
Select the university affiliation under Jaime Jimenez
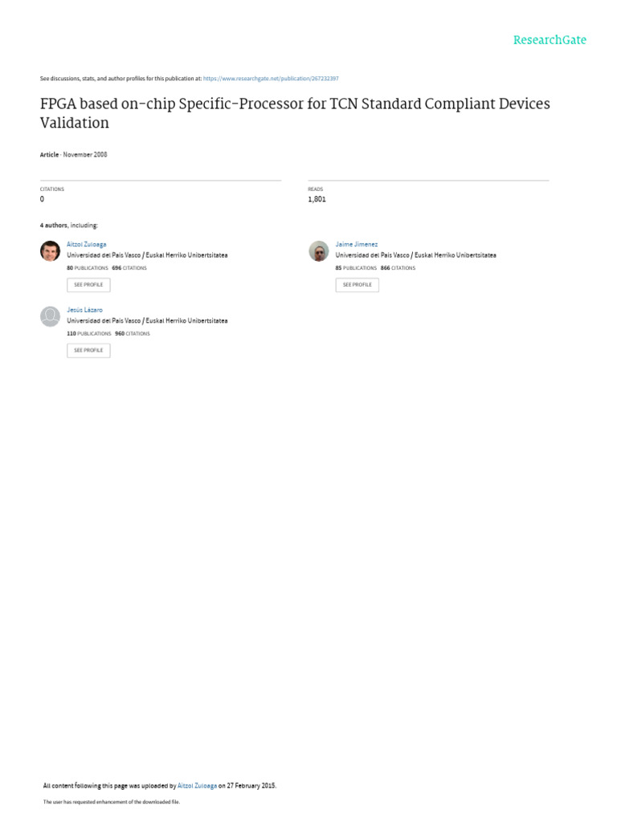[415, 255]
